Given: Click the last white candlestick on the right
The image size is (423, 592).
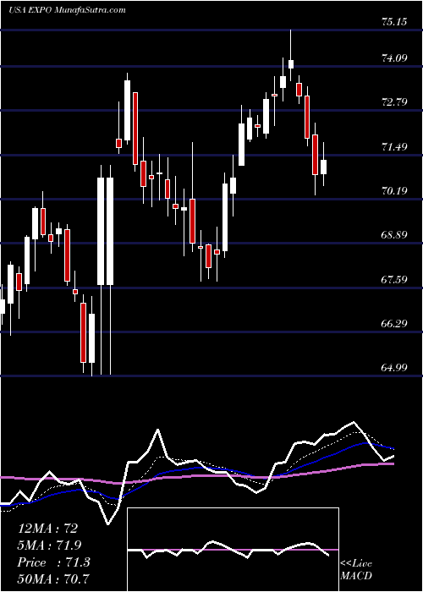Looking at the screenshot, I should 324,164.
